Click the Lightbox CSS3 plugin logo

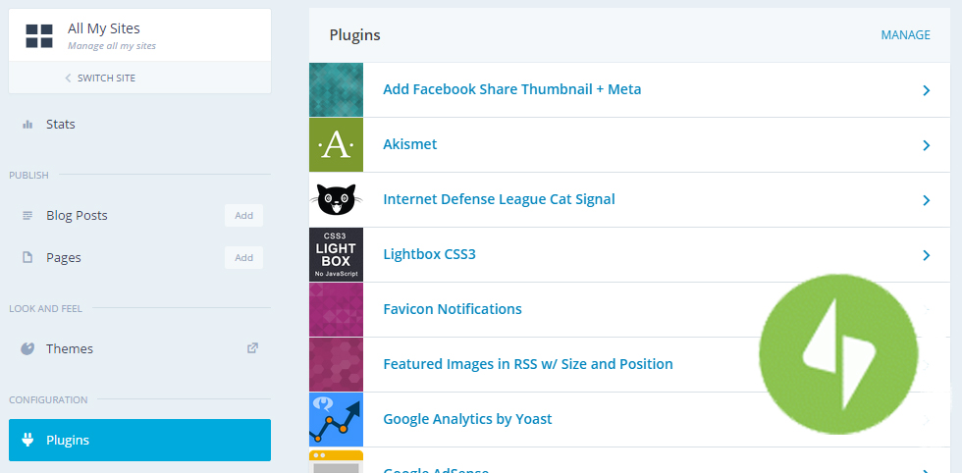pyautogui.click(x=336, y=254)
